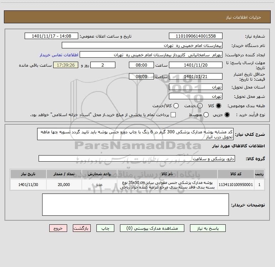Click the گروه کالا field
The image size is (275, 267).
(x=137, y=158)
